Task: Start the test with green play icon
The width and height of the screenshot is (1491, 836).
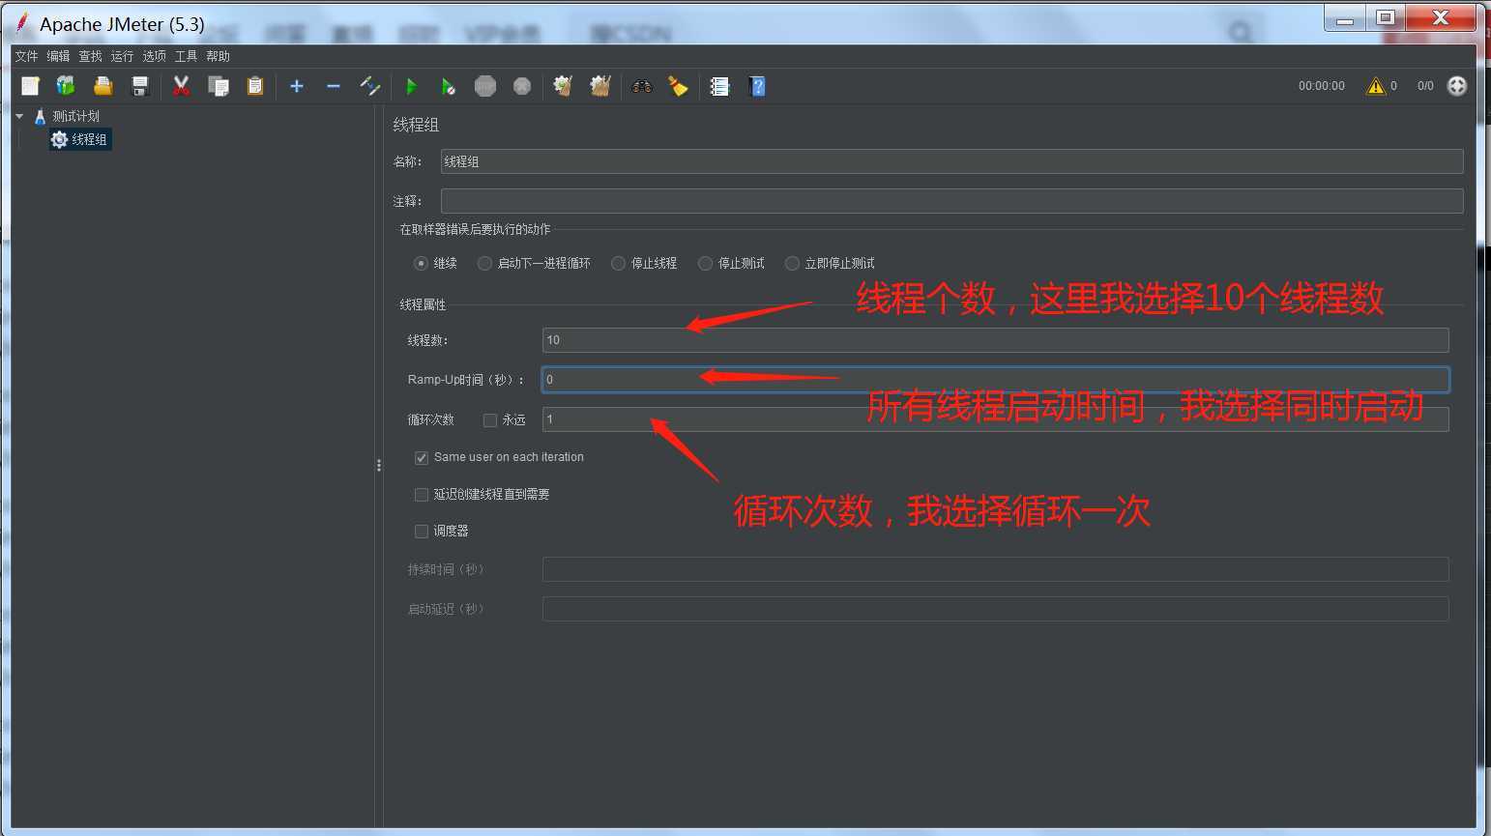Action: tap(411, 86)
